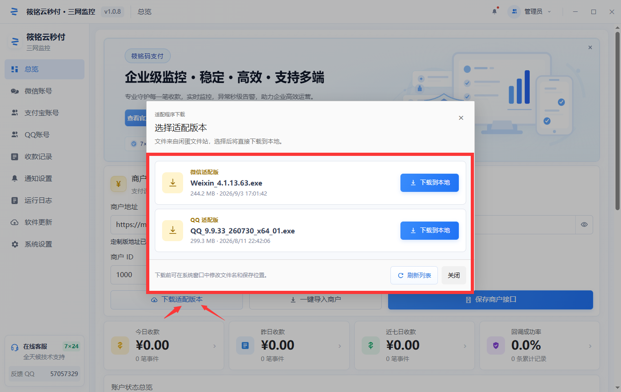This screenshot has width=621, height=392.
Task: Click the 7×24 support badge
Action: coord(71,346)
